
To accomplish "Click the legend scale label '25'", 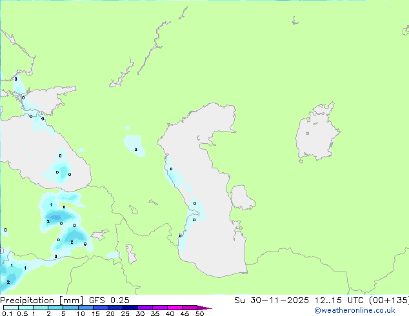I will 125,313.
